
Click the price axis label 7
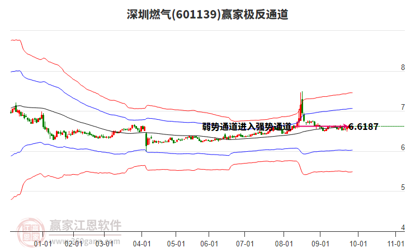click(403, 108)
